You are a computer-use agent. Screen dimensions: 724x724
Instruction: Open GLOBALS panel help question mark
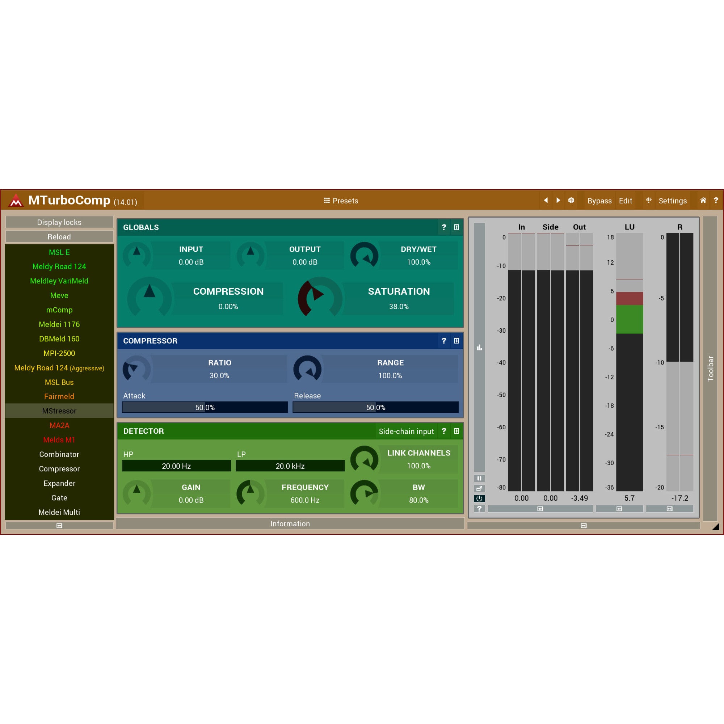pyautogui.click(x=444, y=227)
